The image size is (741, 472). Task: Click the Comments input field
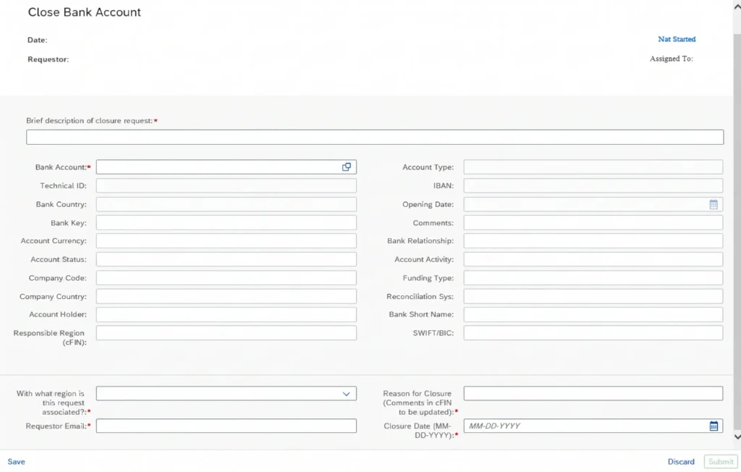point(593,223)
